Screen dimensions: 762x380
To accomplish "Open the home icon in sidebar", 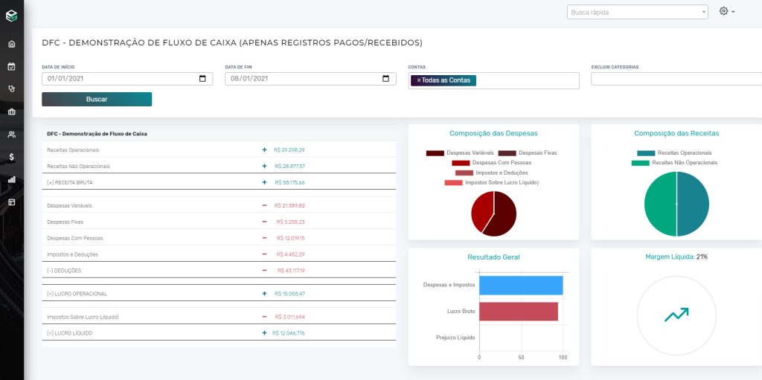I will click(12, 44).
